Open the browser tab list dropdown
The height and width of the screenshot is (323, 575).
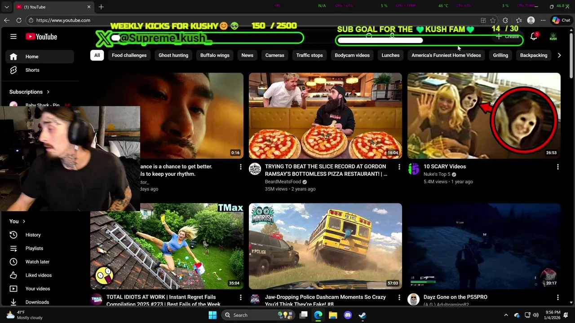click(6, 7)
